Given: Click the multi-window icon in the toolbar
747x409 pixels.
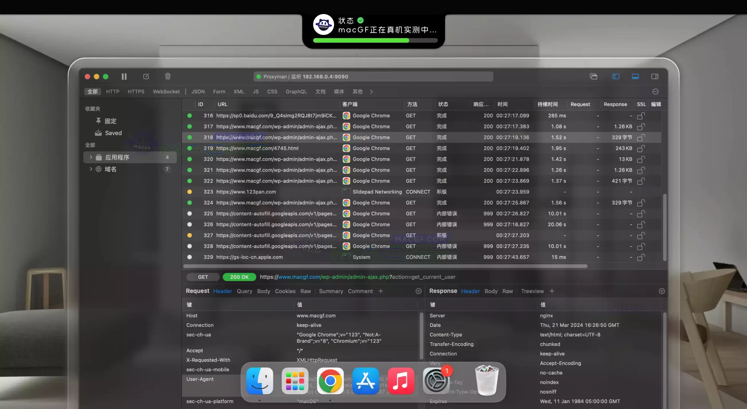Looking at the screenshot, I should click(593, 76).
